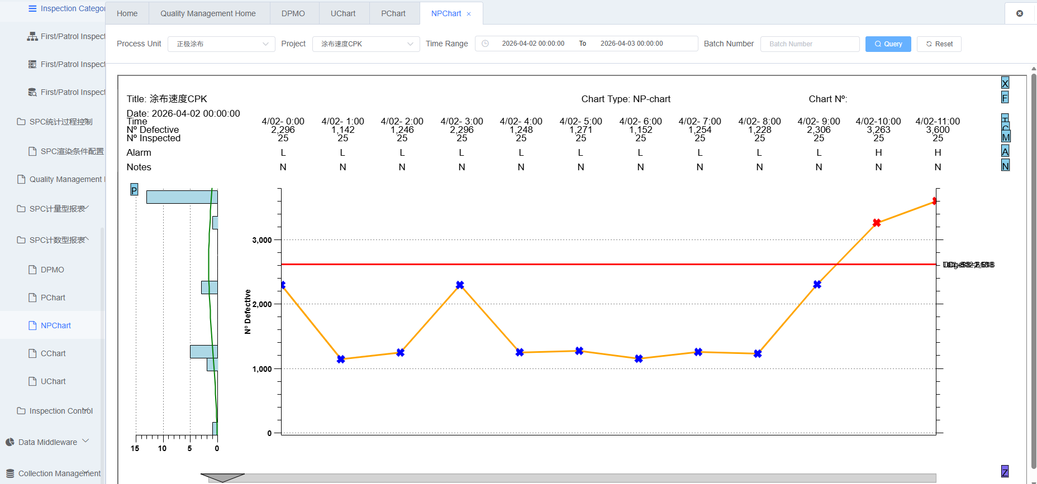
Task: Click the H alarm value under 4/02-11:00
Action: point(938,152)
